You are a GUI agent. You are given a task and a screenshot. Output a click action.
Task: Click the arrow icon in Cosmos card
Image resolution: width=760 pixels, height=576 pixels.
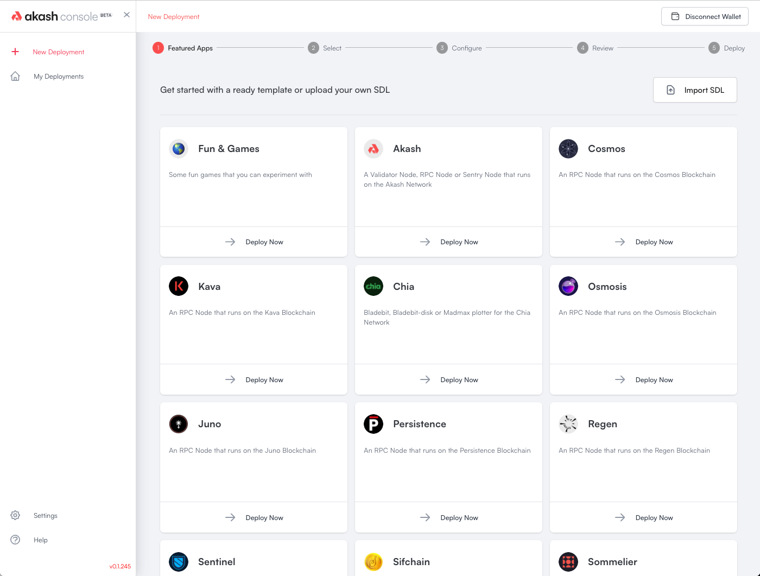620,242
